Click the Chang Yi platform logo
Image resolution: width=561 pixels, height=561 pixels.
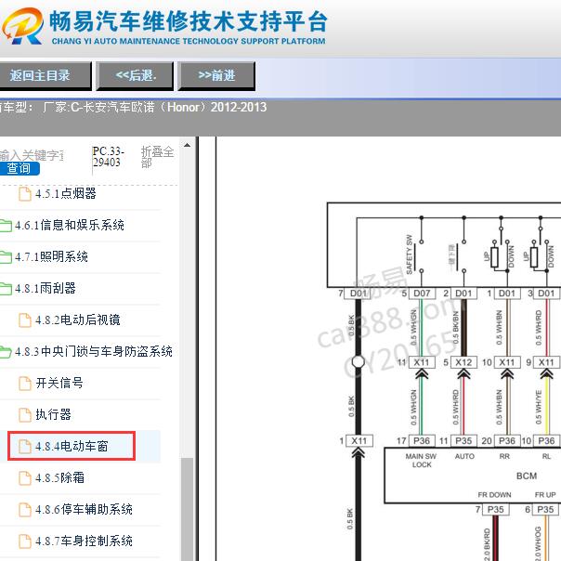click(22, 26)
